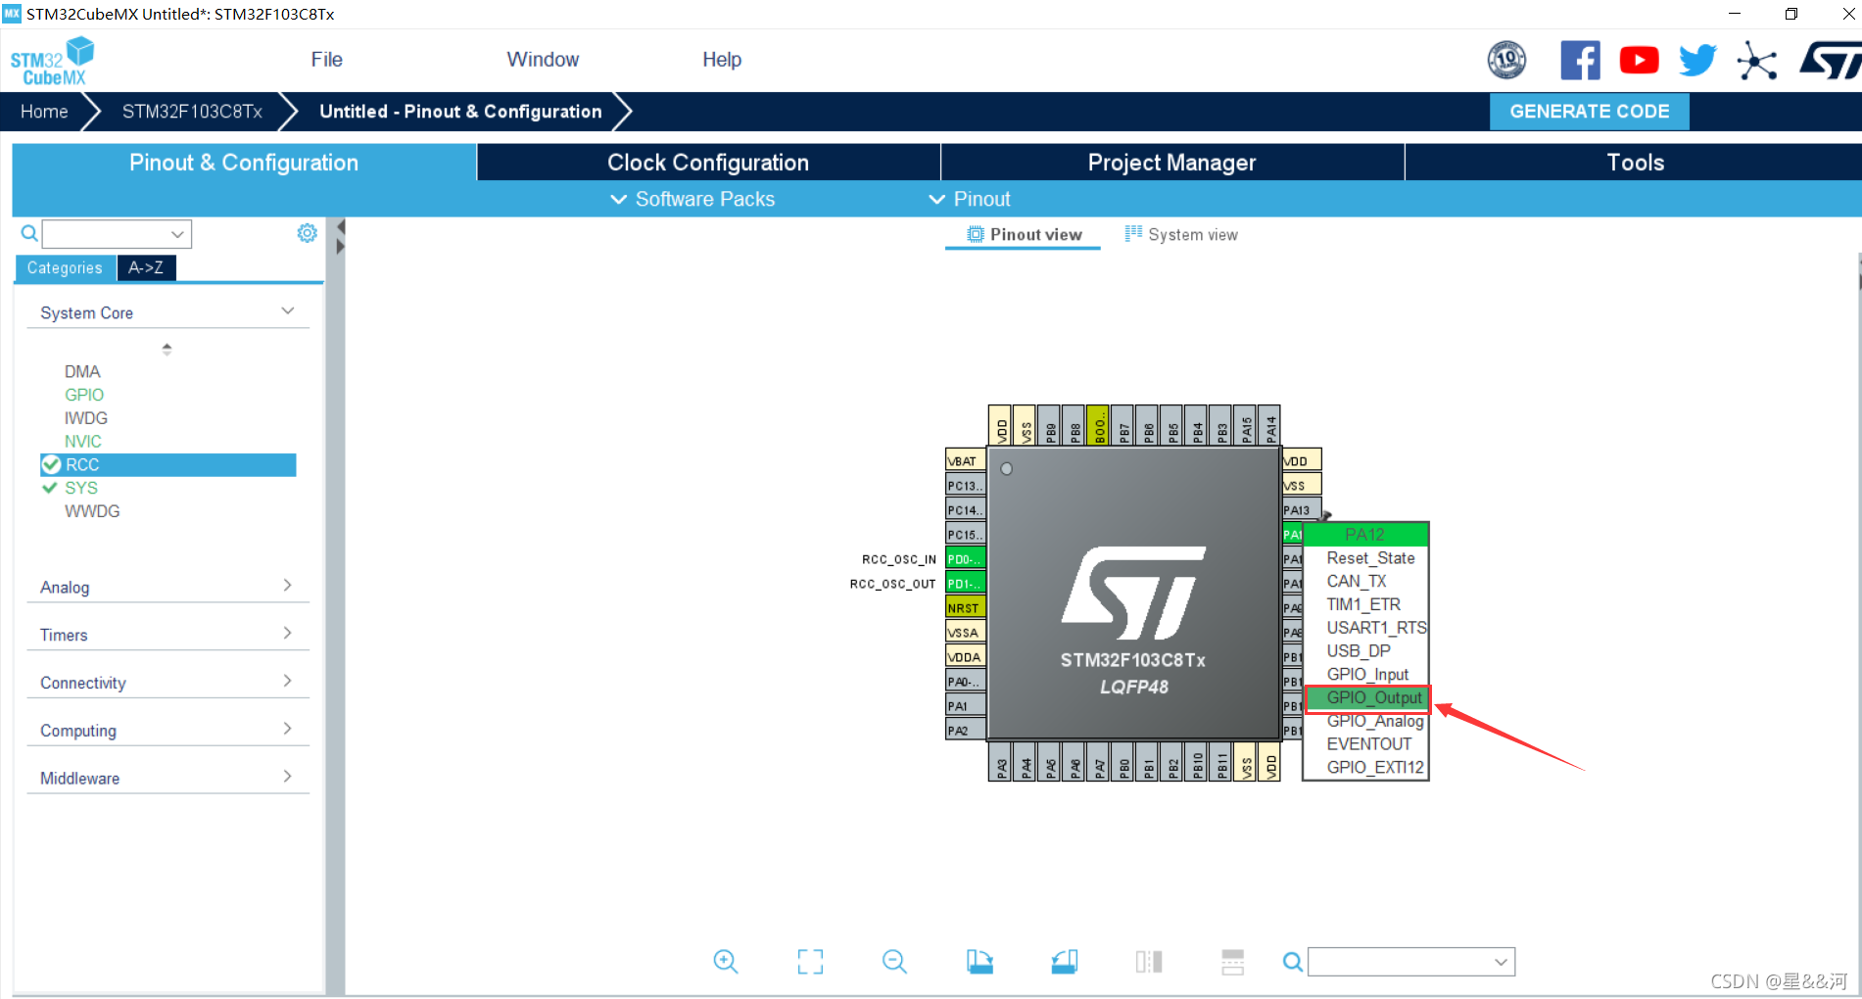Screen dimensions: 1862x999
Task: Collapse the System Core category
Action: coord(287,310)
